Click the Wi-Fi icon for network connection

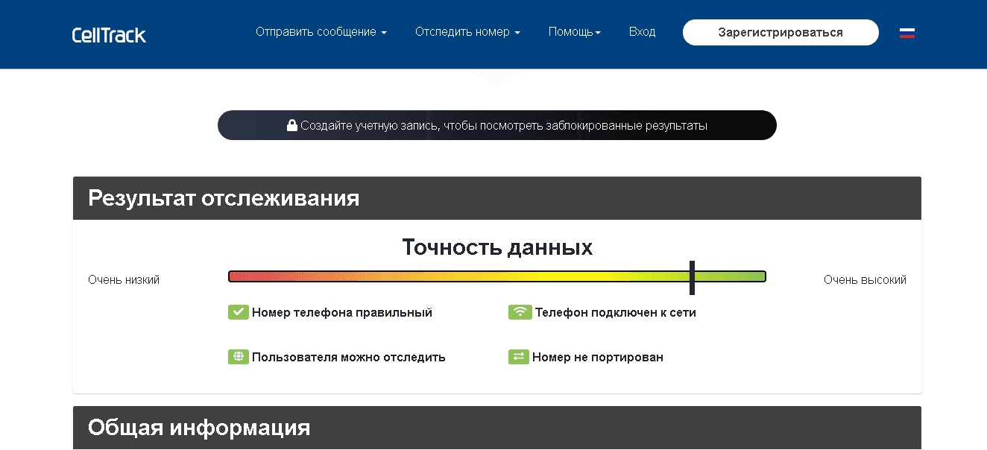click(519, 312)
